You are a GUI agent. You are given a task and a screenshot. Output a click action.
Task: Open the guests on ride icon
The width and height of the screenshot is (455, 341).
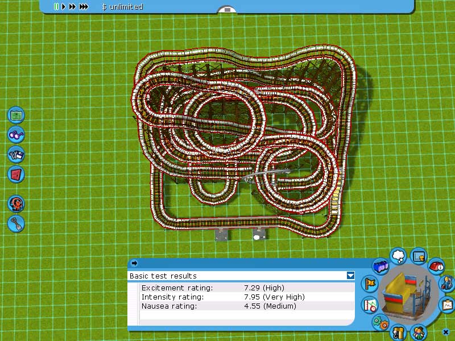(x=419, y=332)
